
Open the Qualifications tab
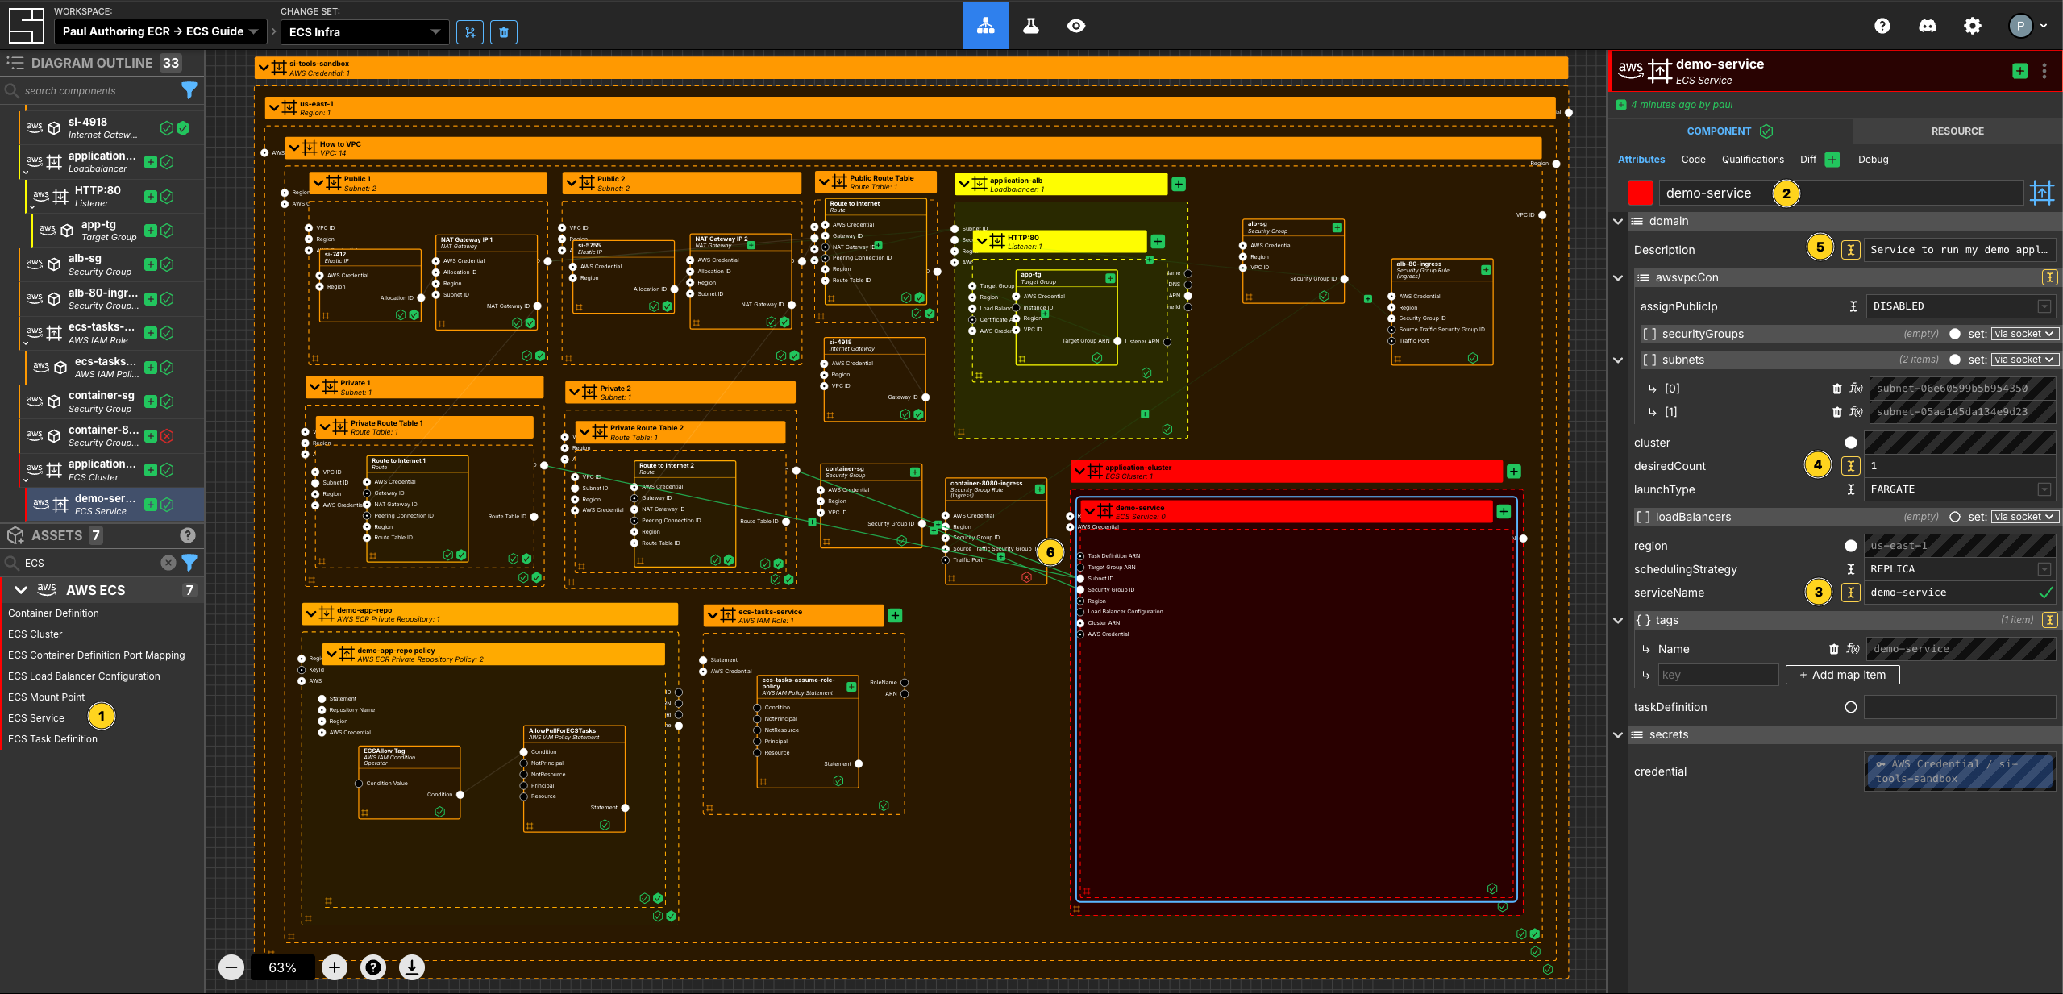tap(1753, 160)
